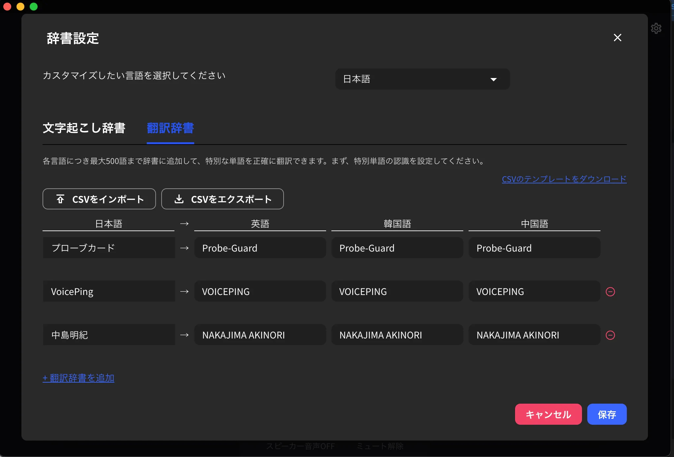Edit Chinese NAKAJIMA AKINORI field

click(x=535, y=335)
